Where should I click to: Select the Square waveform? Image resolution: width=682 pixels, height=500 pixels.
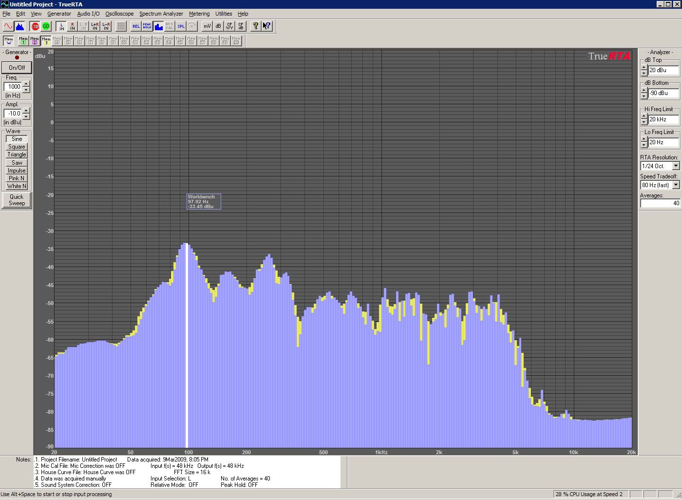coord(17,147)
